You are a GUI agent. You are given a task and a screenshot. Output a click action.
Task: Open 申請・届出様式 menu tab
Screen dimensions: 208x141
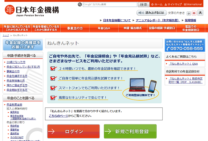133,28
